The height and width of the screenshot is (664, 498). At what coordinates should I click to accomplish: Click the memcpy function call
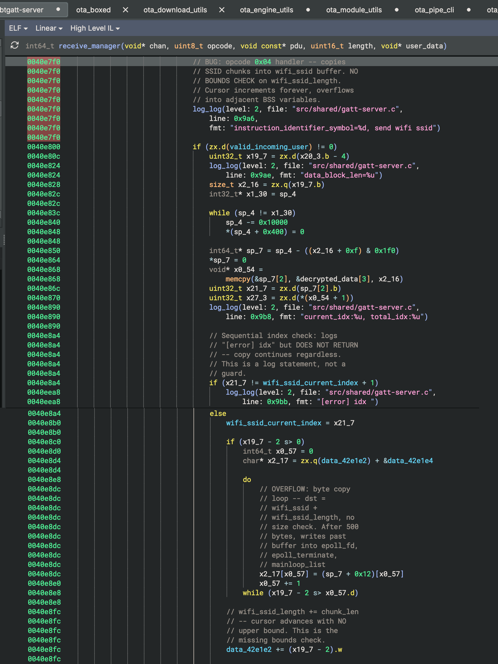[238, 279]
